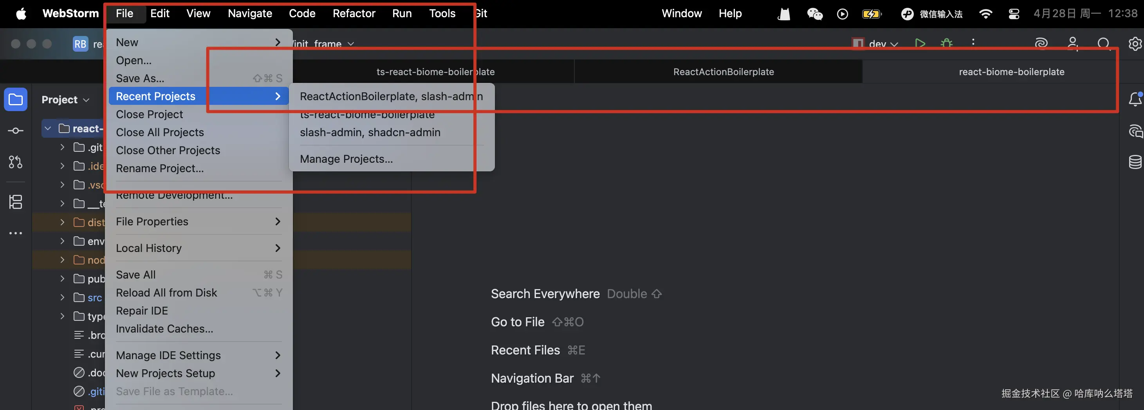Open the Help menu
This screenshot has width=1144, height=410.
coord(730,13)
